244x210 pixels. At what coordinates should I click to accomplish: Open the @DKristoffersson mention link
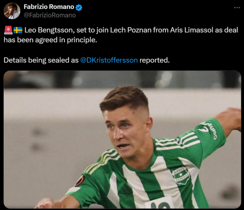coord(109,60)
